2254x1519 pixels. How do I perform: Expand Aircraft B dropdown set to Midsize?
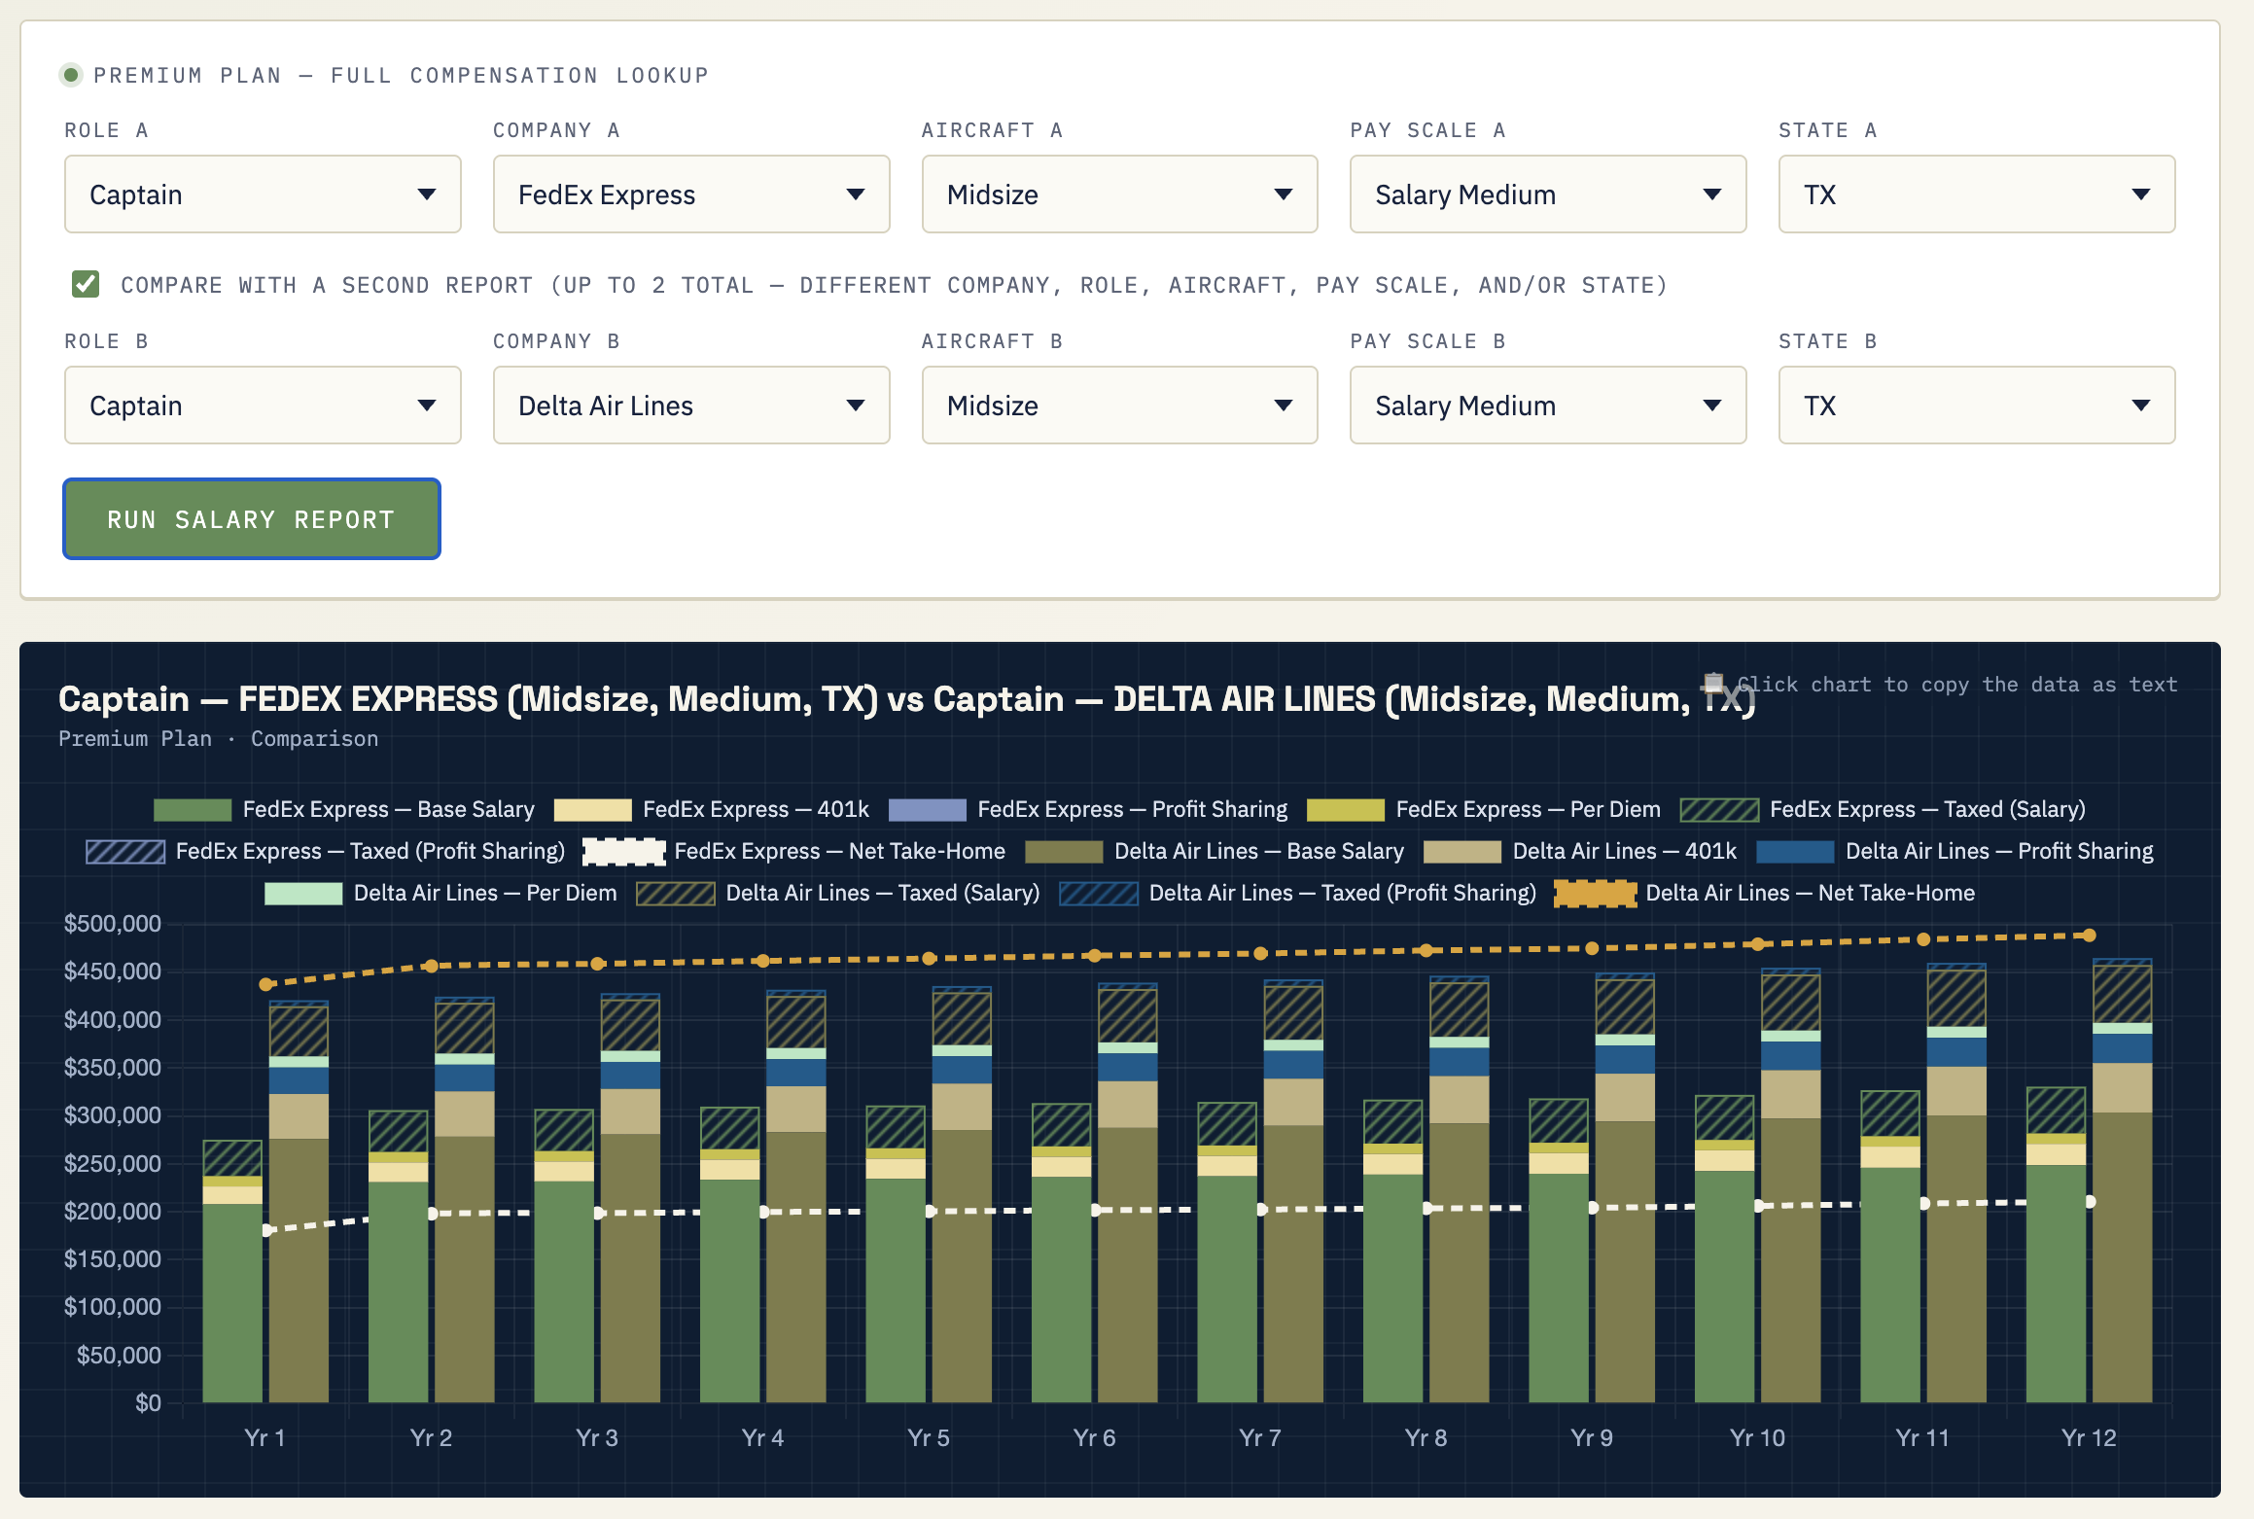pyautogui.click(x=1120, y=406)
